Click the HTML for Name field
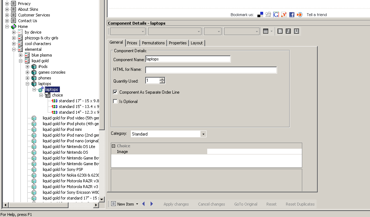The width and height of the screenshot is (370, 217). (211, 70)
